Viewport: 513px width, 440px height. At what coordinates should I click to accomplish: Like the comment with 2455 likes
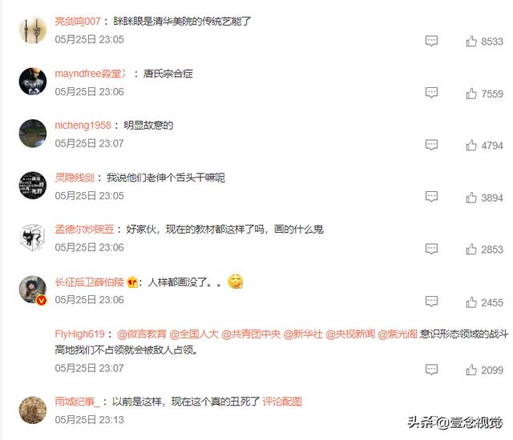pos(471,302)
